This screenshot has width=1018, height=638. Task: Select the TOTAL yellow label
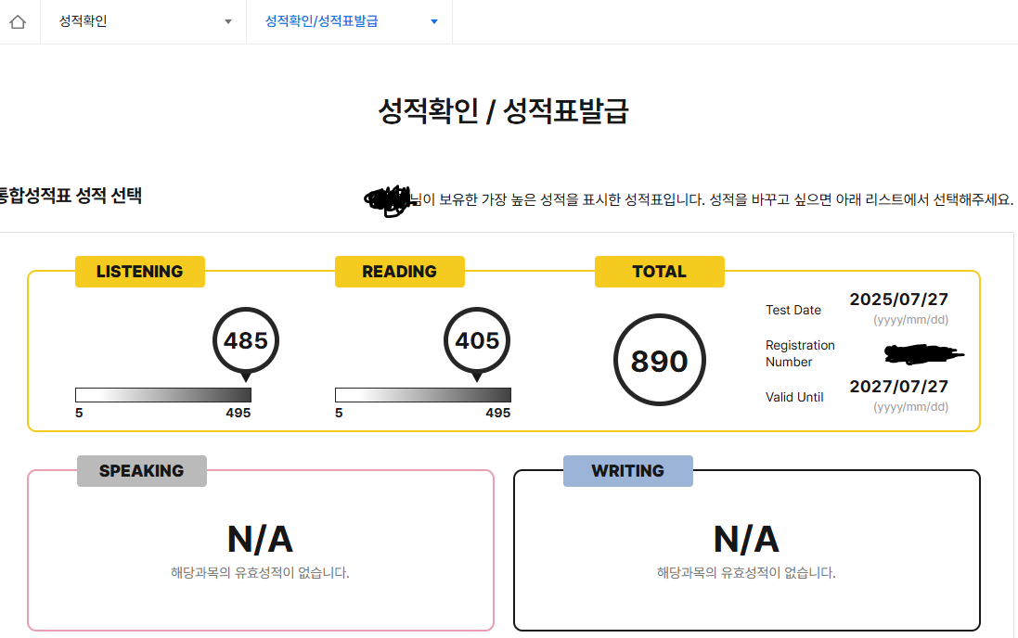[659, 272]
